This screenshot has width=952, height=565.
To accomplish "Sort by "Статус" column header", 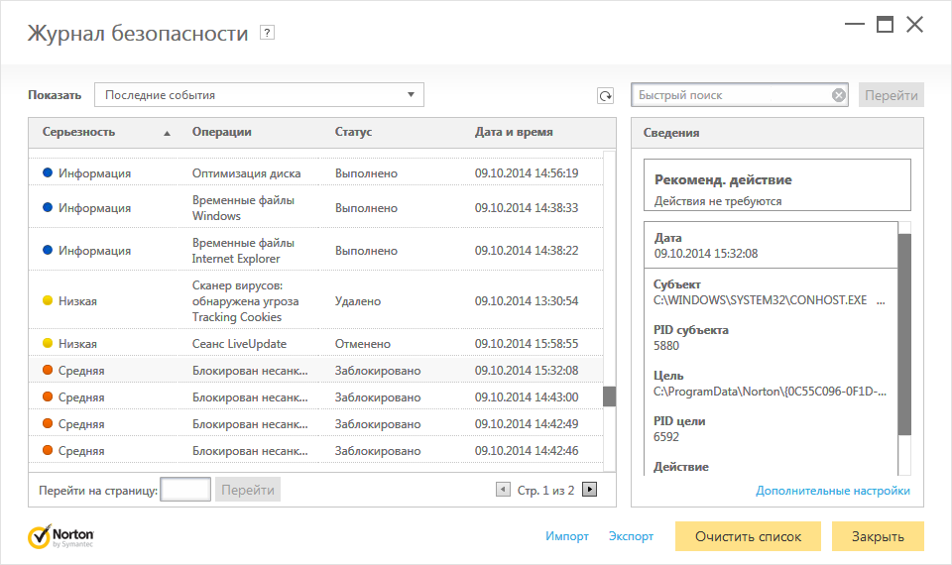I will [353, 132].
